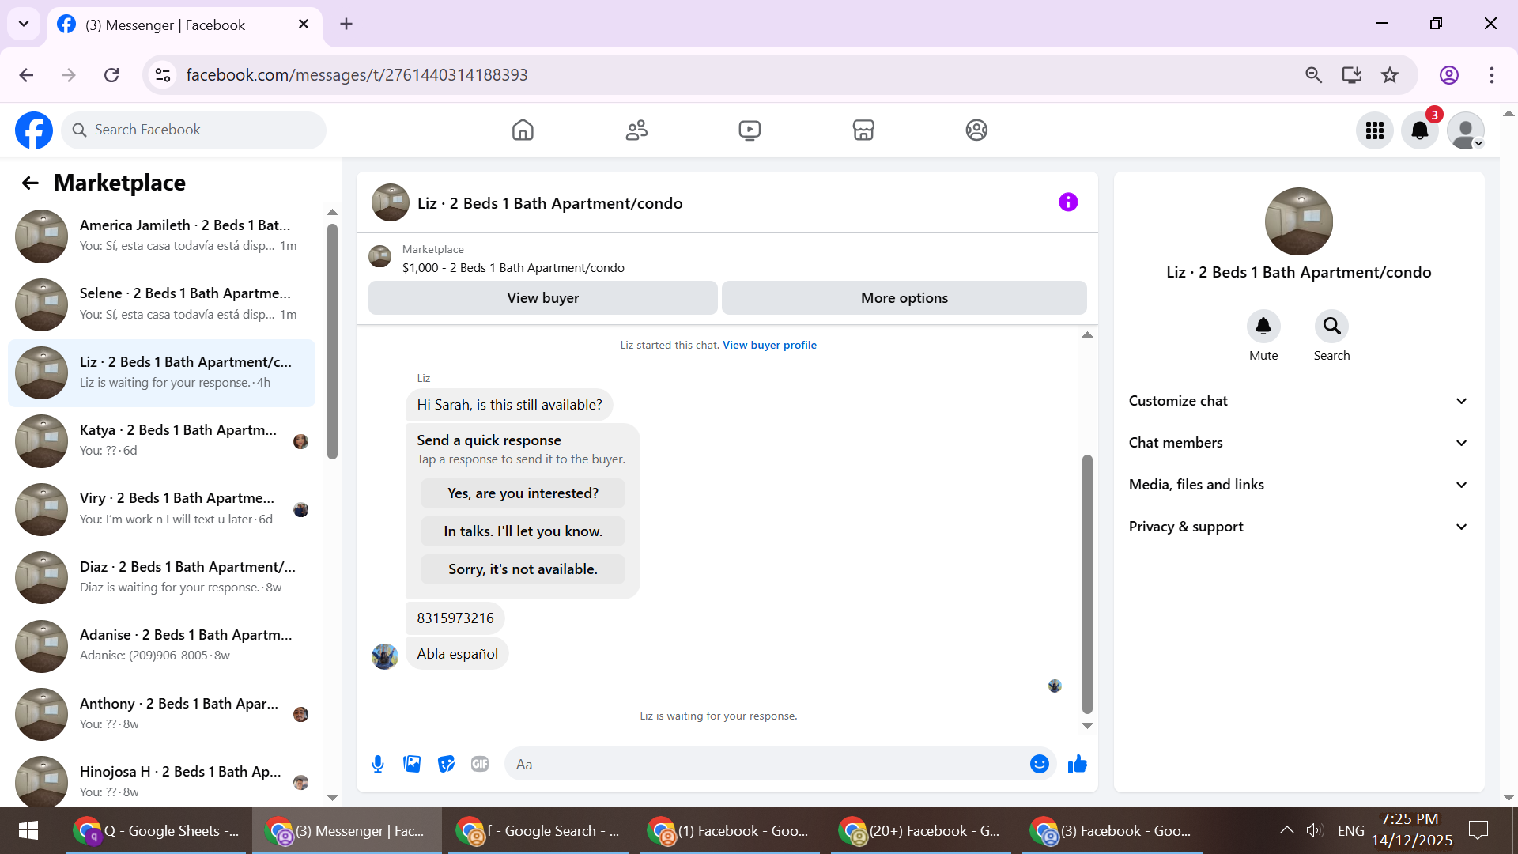The height and width of the screenshot is (854, 1518).
Task: Click the message input field
Action: tap(767, 764)
